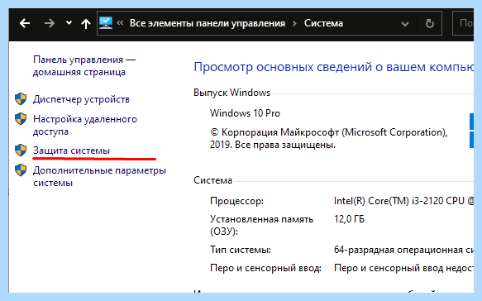Click the search box in Control Panel
This screenshot has height=301, width=482.
(x=463, y=23)
